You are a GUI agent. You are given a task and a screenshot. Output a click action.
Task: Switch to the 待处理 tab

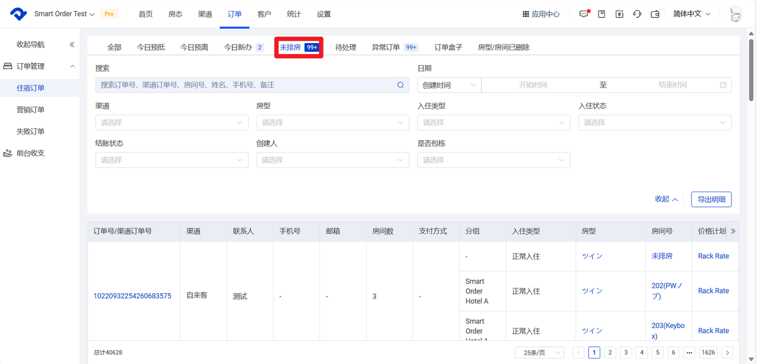tap(345, 47)
